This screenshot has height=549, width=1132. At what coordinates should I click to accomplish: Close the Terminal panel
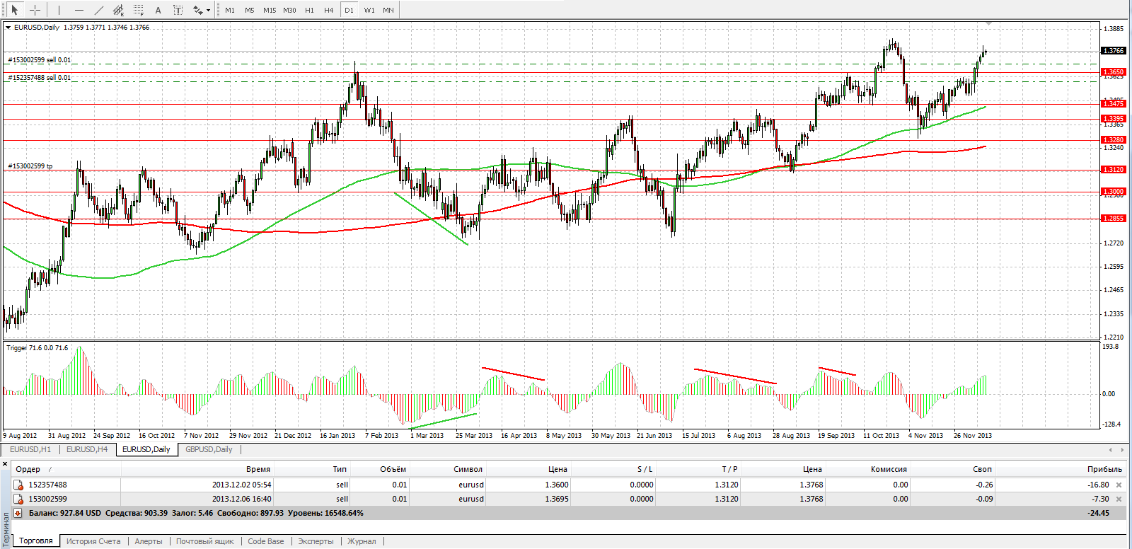tap(5, 464)
